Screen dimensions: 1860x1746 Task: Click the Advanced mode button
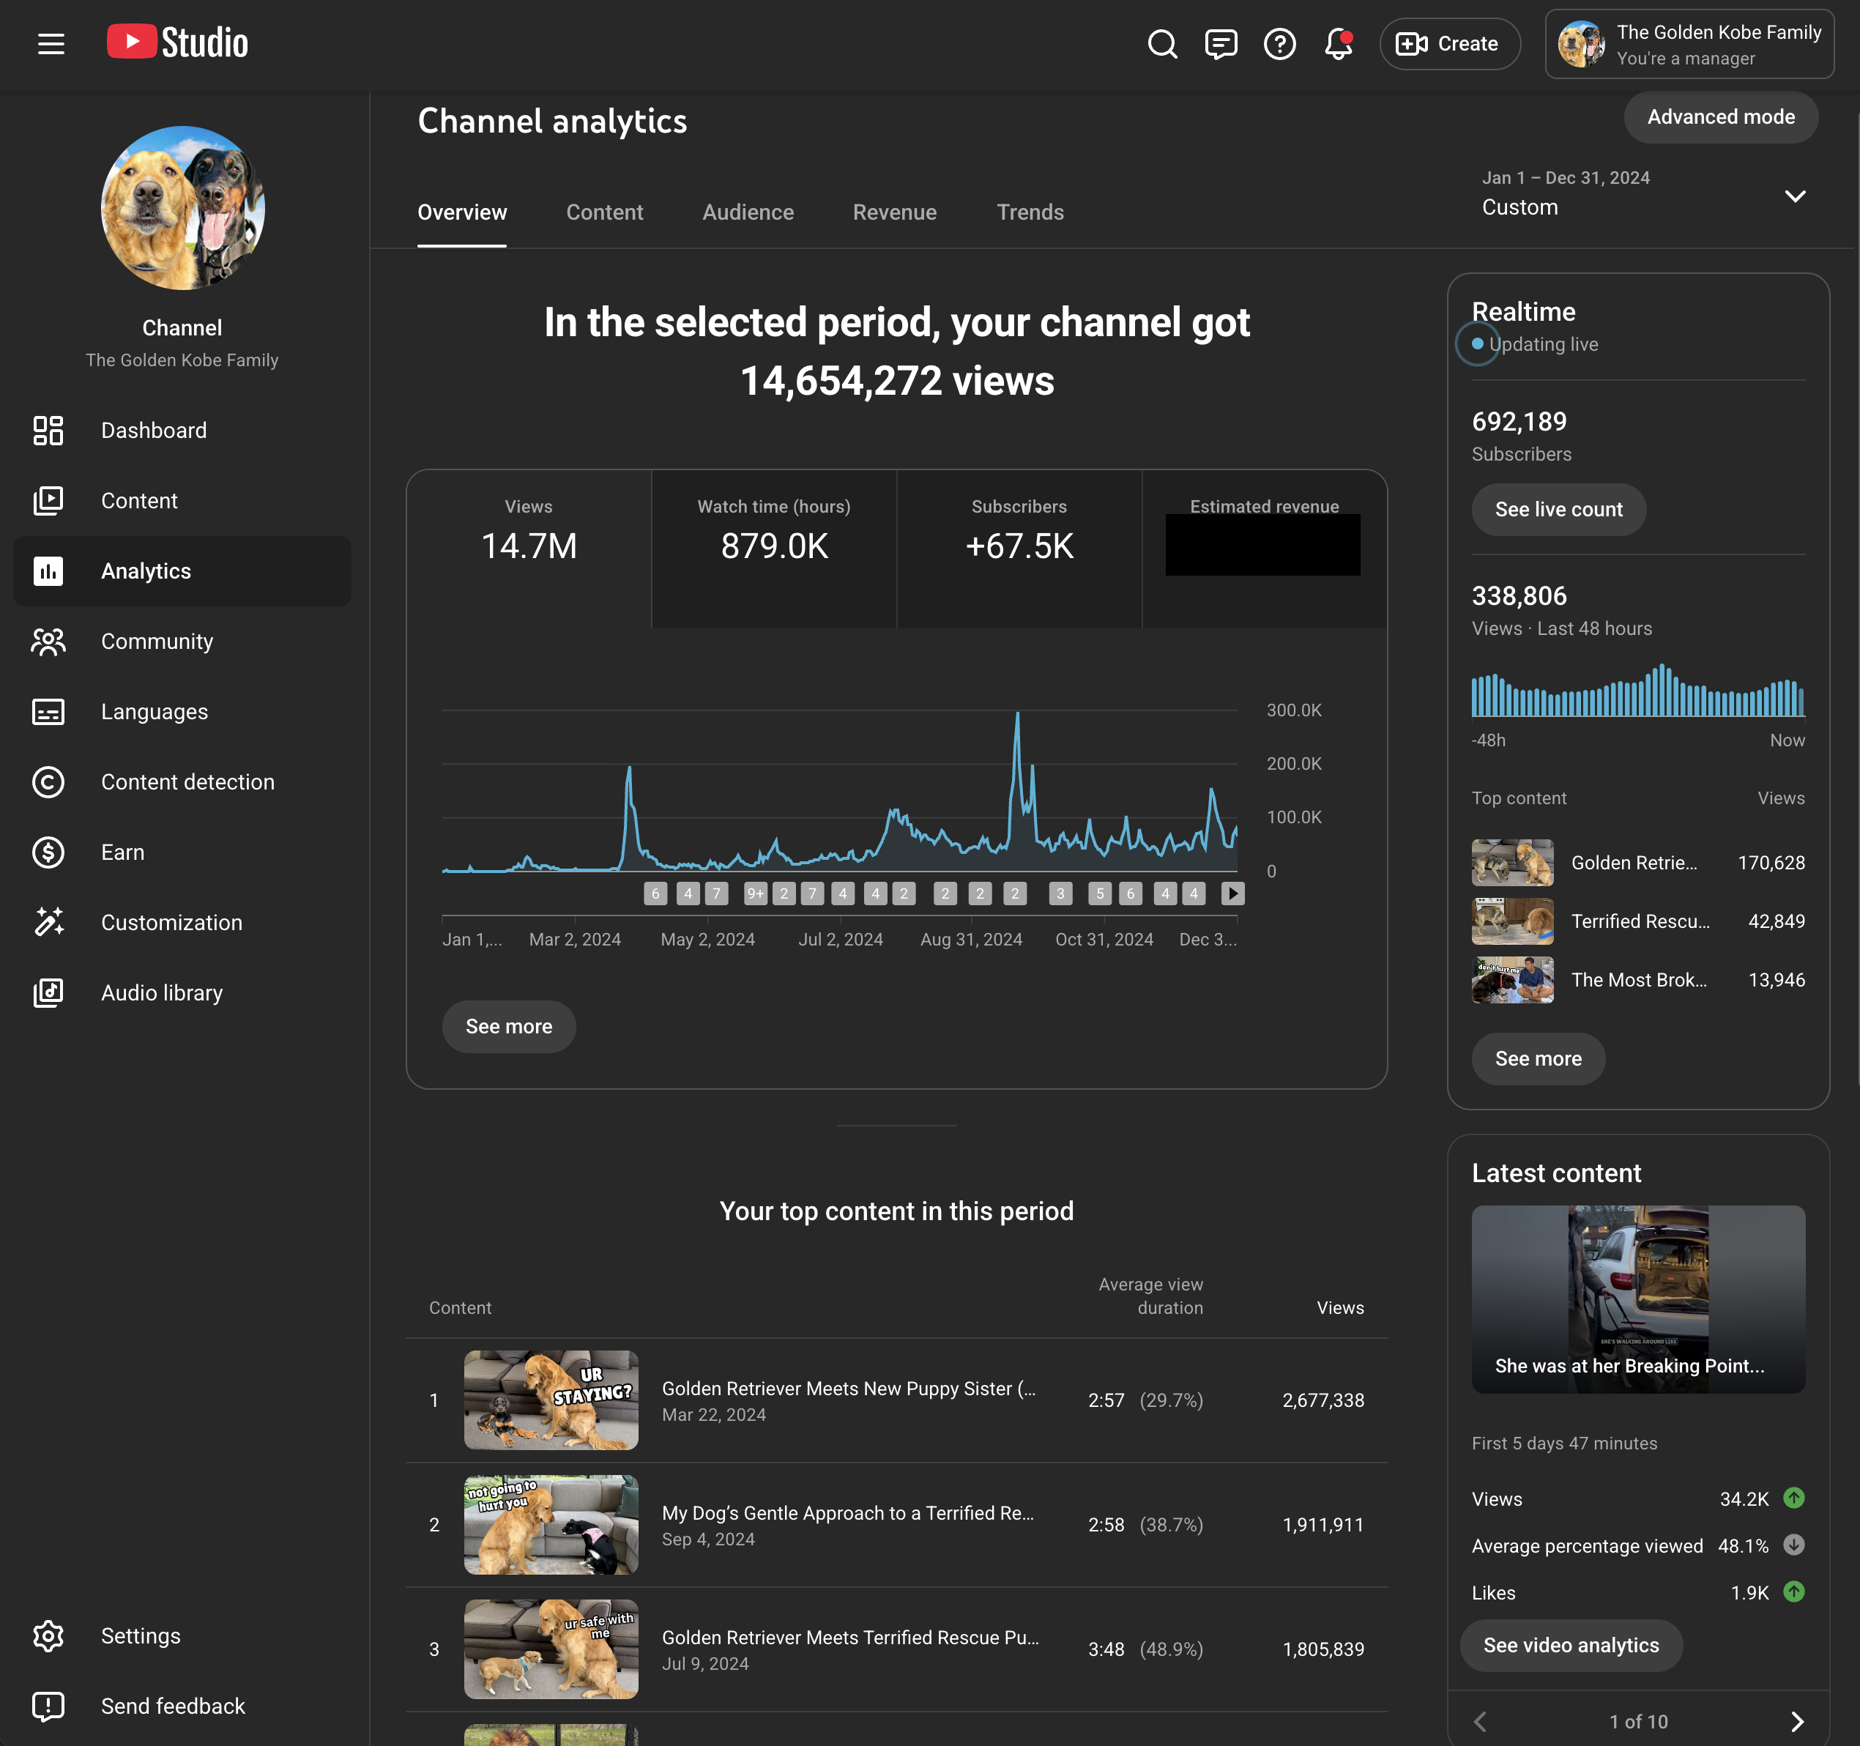coord(1721,117)
